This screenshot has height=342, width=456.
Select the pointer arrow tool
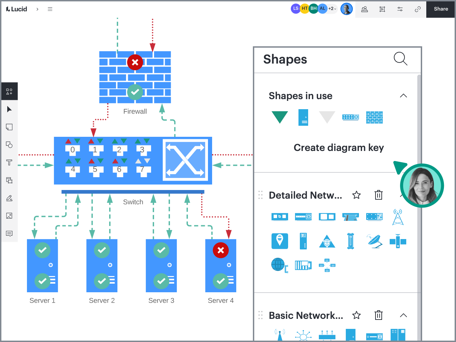coord(9,109)
